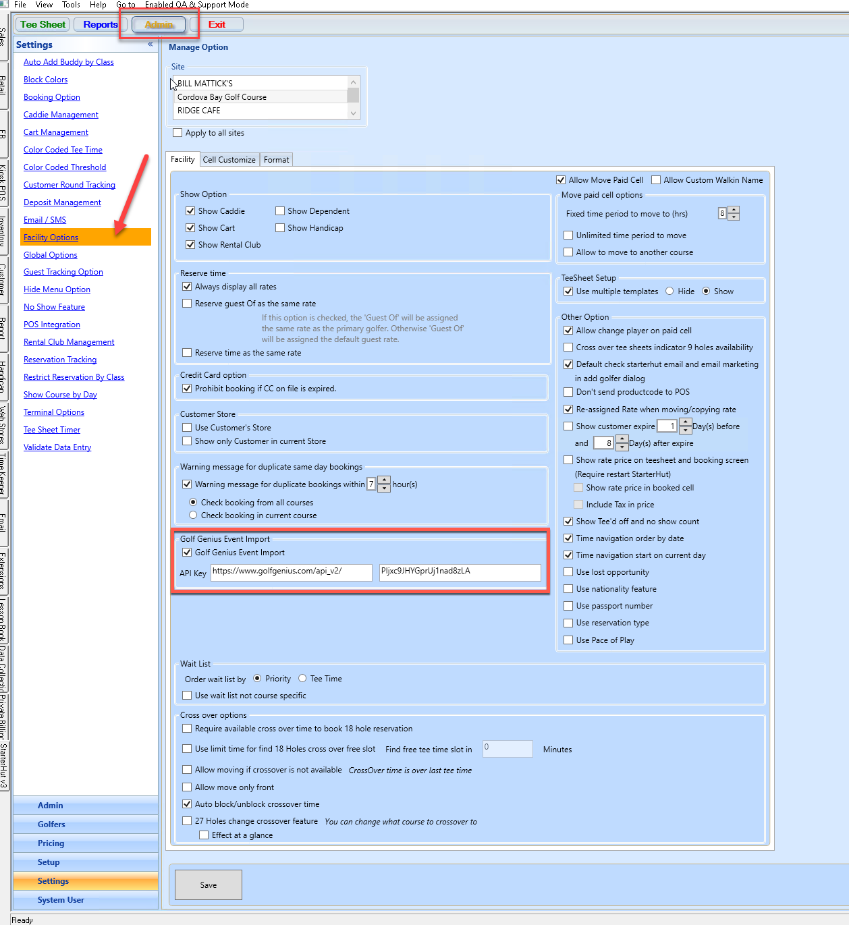Select the Tee Time wait list order
The width and height of the screenshot is (849, 925).
[x=302, y=679]
